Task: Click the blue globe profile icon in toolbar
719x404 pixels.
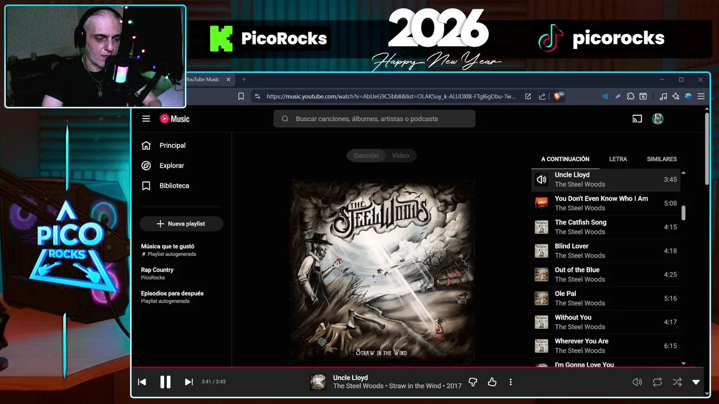Action: 688,97
